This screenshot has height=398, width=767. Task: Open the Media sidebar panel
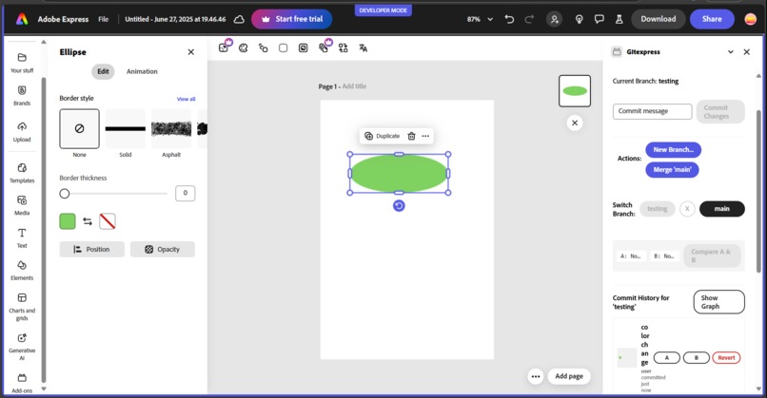pyautogui.click(x=22, y=205)
